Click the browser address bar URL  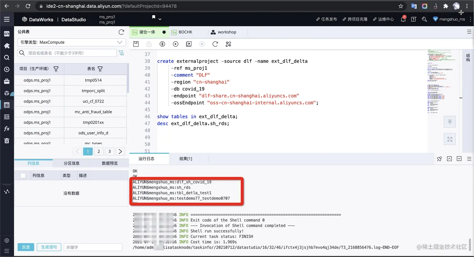pyautogui.click(x=111, y=6)
